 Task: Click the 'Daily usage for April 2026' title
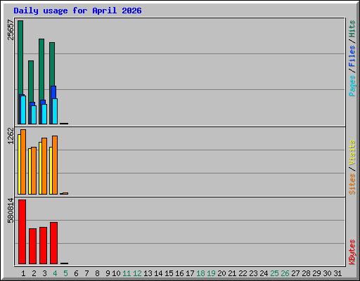coord(77,11)
